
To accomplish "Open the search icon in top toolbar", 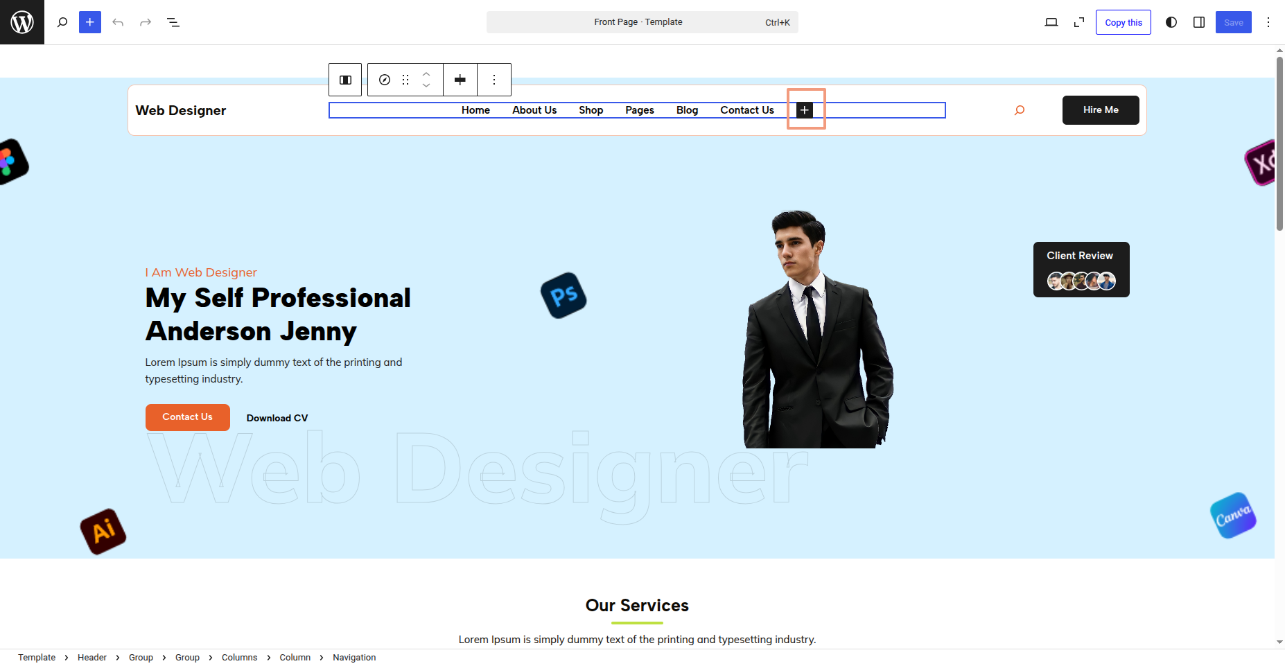I will (62, 22).
